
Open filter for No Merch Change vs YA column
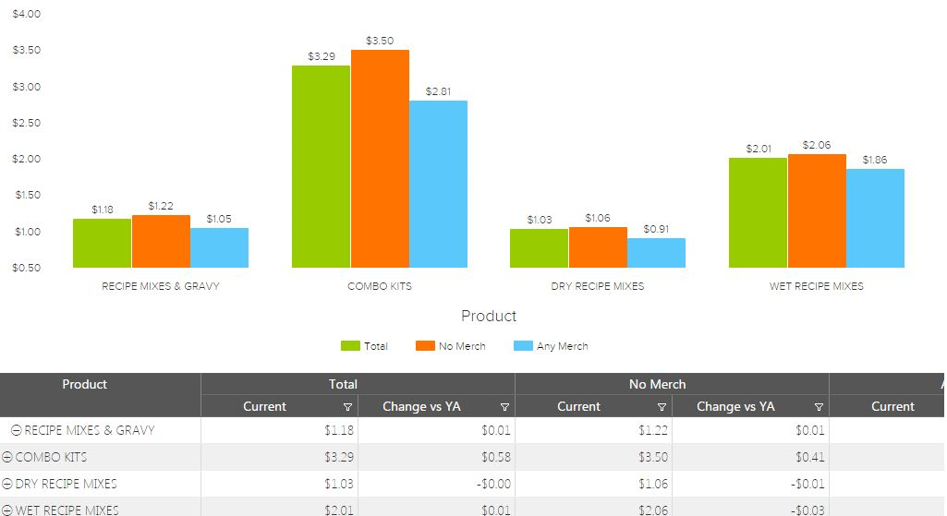point(819,407)
